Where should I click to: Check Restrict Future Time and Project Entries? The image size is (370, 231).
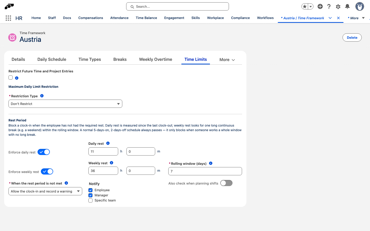pos(11,78)
